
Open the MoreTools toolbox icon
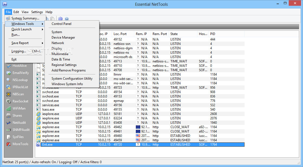coord(9,144)
